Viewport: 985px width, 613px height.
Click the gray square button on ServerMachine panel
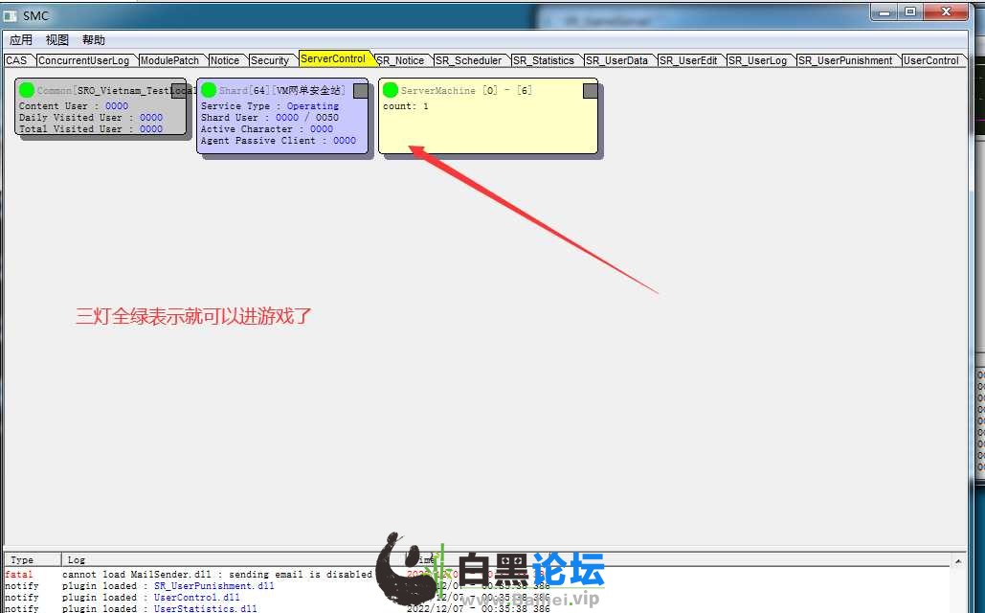[591, 91]
